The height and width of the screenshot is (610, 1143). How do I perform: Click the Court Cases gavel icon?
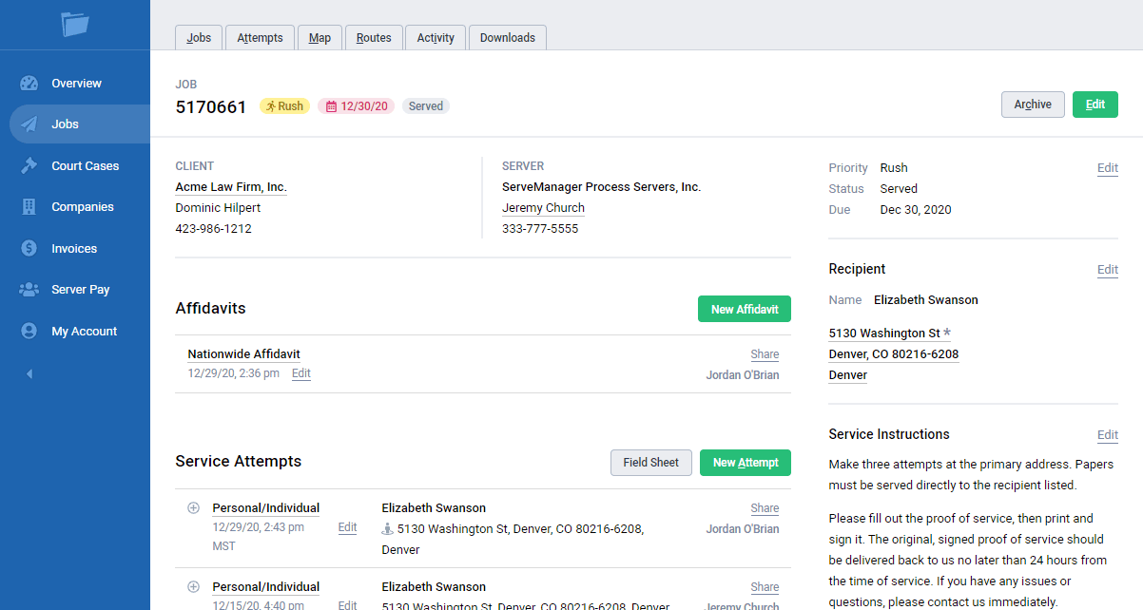29,165
